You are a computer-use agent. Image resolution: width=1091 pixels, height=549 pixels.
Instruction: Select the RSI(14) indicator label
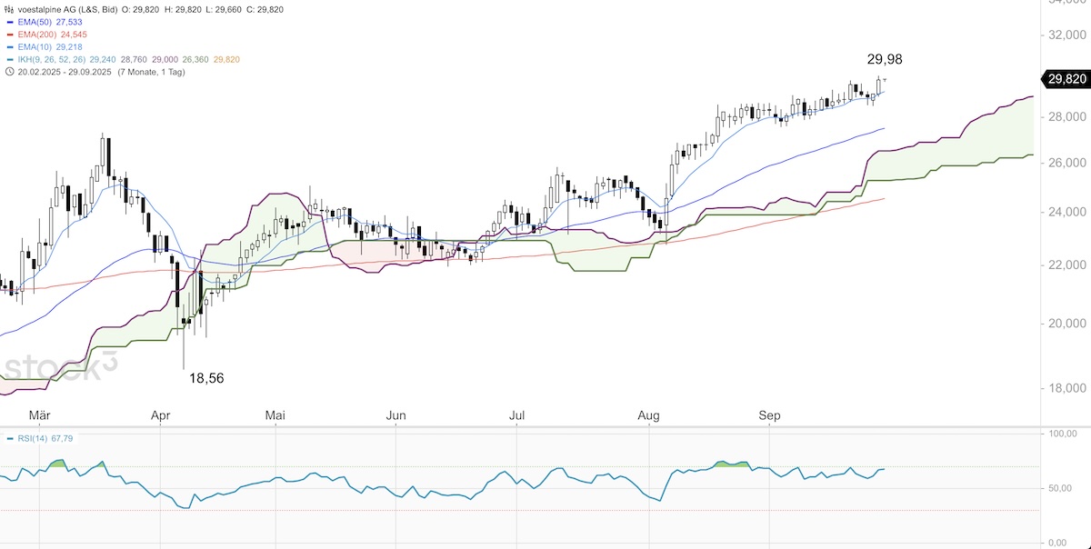tap(34, 438)
